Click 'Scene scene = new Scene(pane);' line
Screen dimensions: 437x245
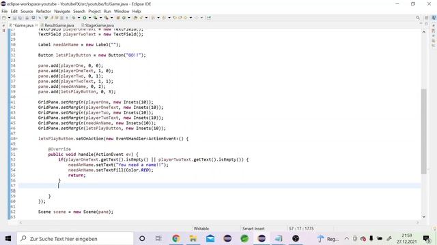(76, 212)
